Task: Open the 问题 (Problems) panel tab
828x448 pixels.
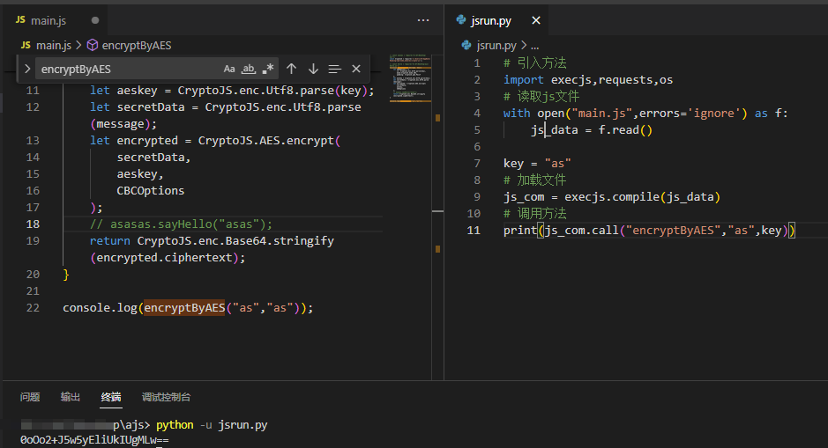Action: pos(30,397)
